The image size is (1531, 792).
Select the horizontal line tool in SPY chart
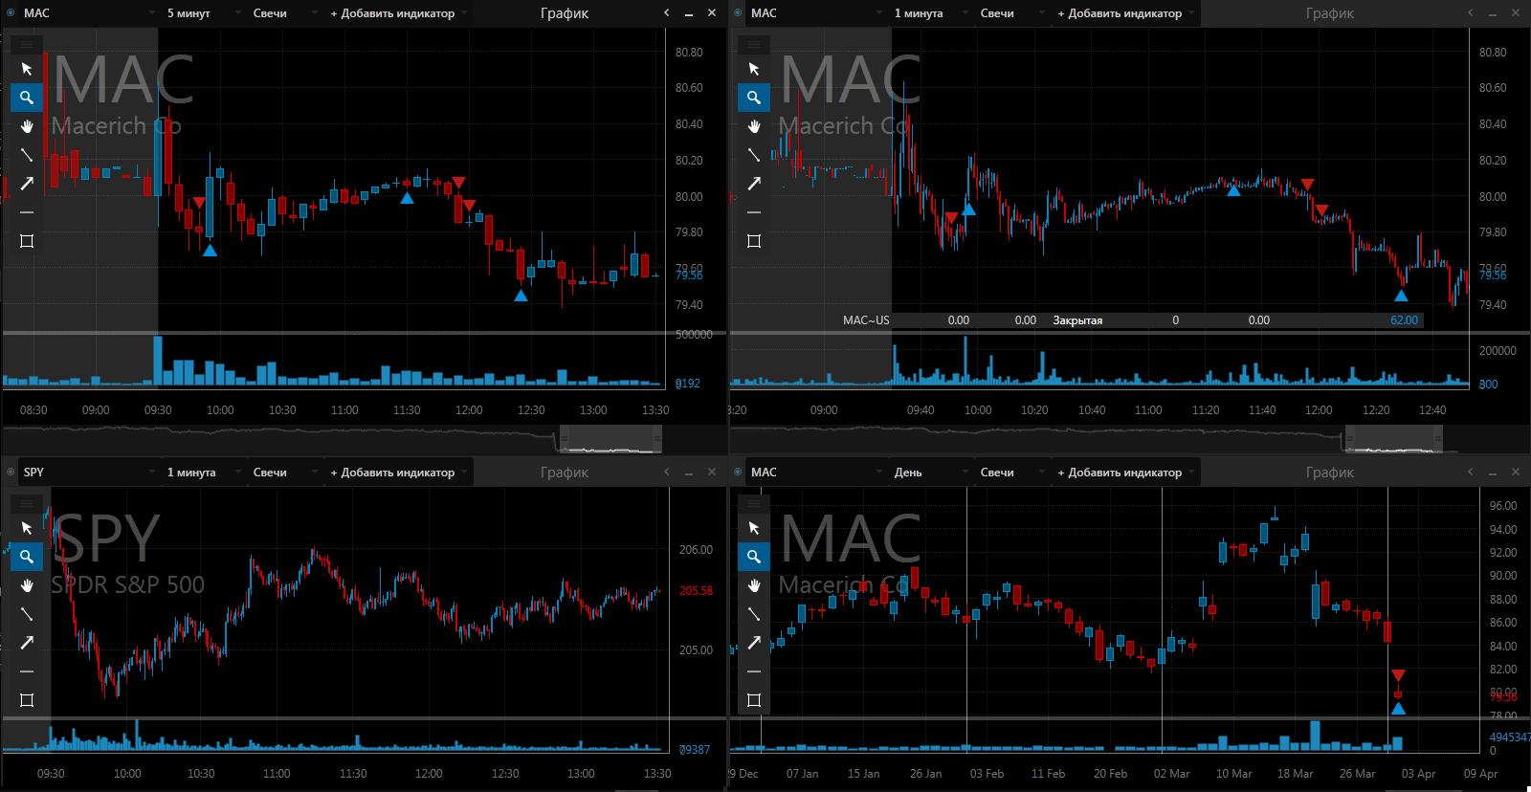[x=27, y=671]
